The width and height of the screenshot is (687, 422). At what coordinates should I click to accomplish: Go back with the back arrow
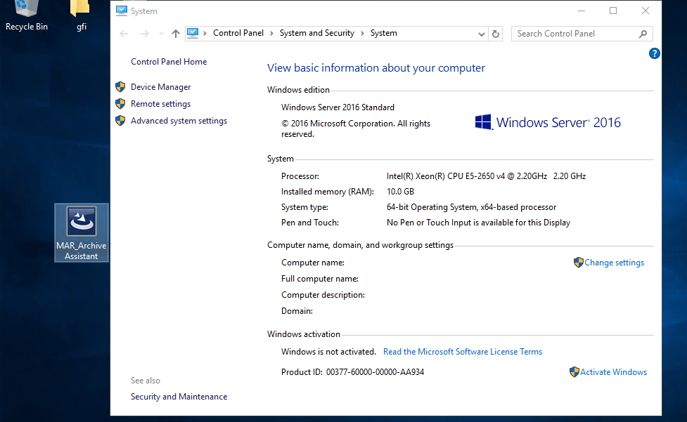(124, 34)
